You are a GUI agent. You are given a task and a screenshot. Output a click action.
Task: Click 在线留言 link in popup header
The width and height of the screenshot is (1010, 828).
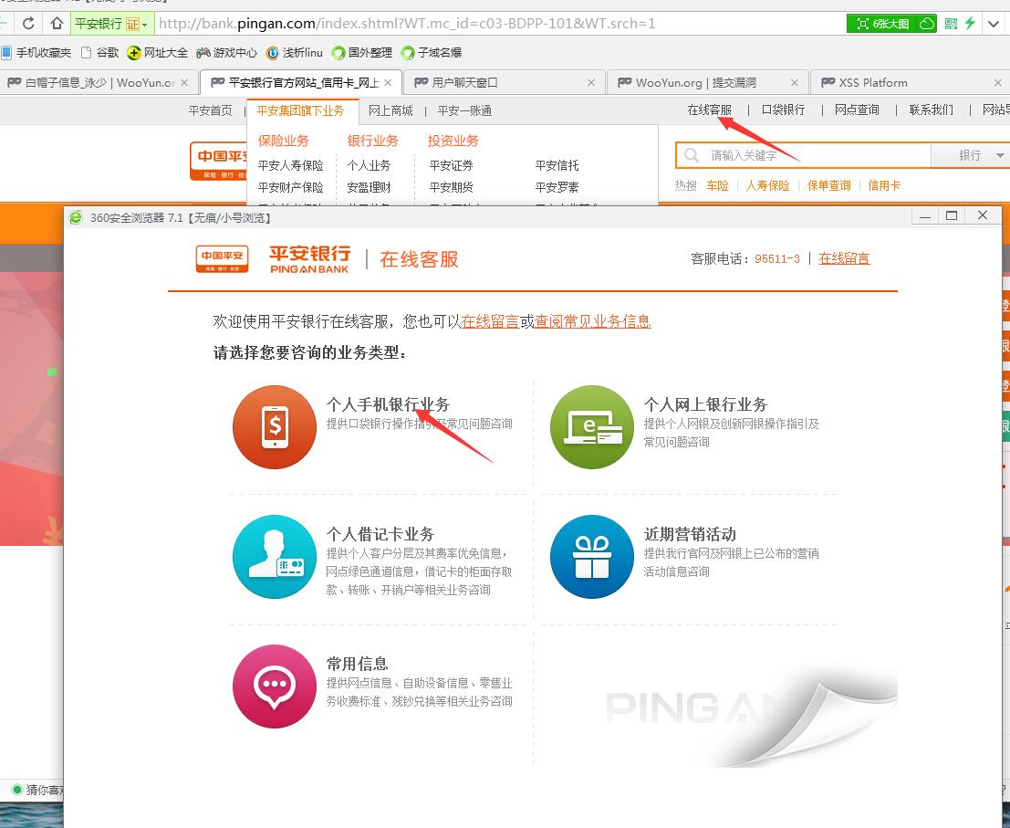point(844,258)
